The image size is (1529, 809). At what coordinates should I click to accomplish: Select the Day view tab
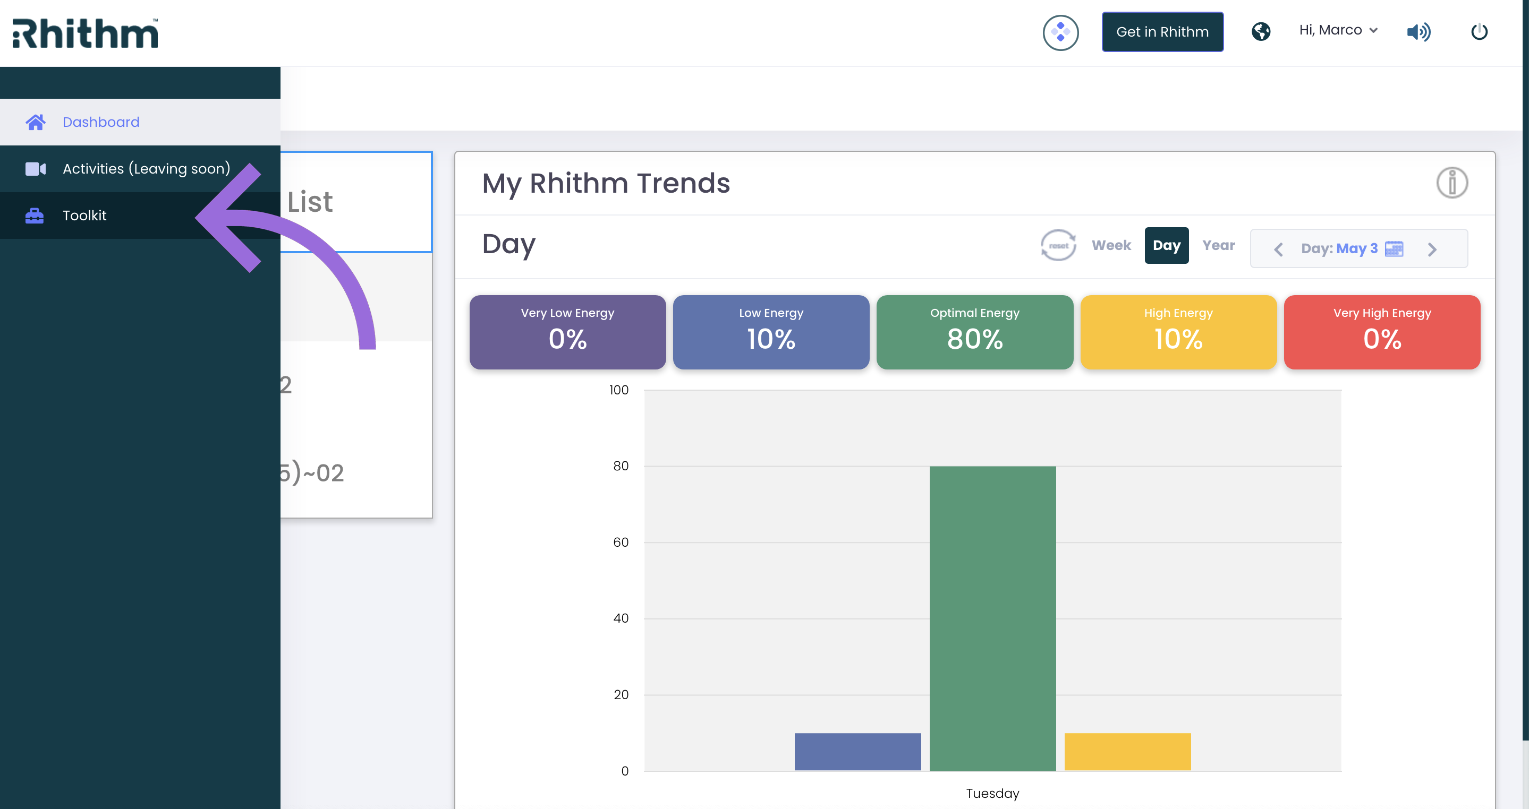click(x=1166, y=245)
